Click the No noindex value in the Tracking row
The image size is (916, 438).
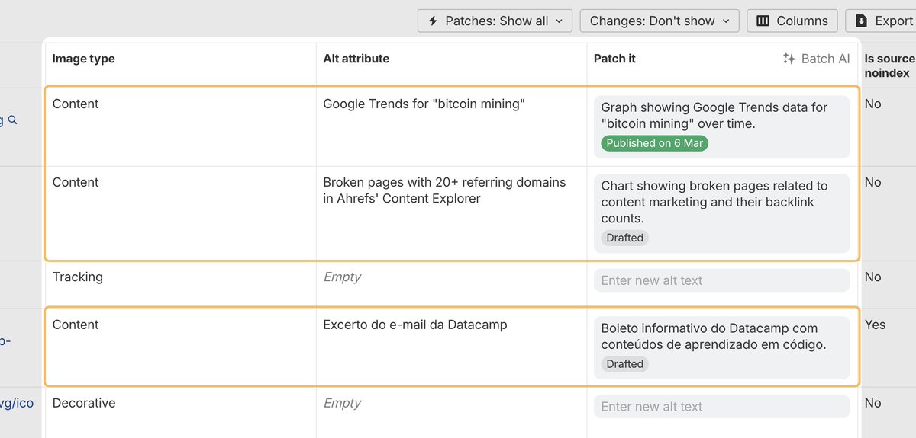click(872, 277)
